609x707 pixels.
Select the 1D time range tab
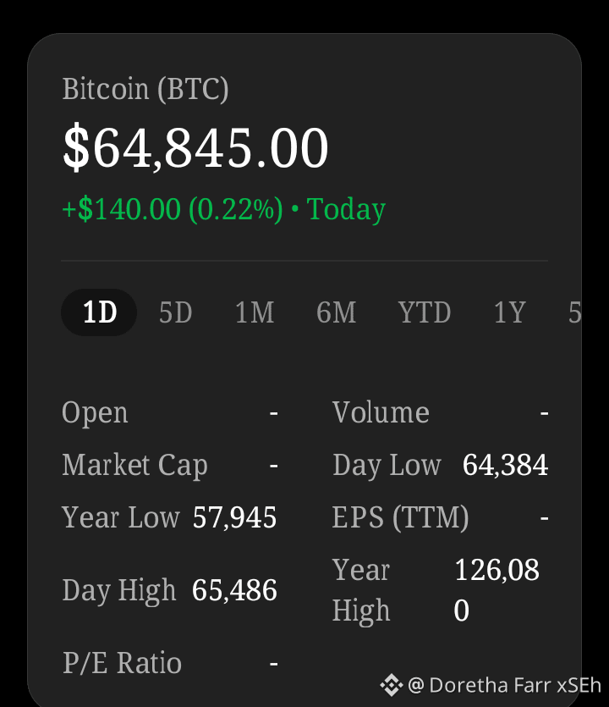(x=99, y=312)
